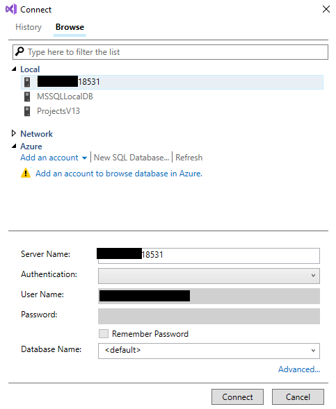Viewport: 336px width, 409px height.
Task: Click the Server Name input field
Action: tap(209, 256)
